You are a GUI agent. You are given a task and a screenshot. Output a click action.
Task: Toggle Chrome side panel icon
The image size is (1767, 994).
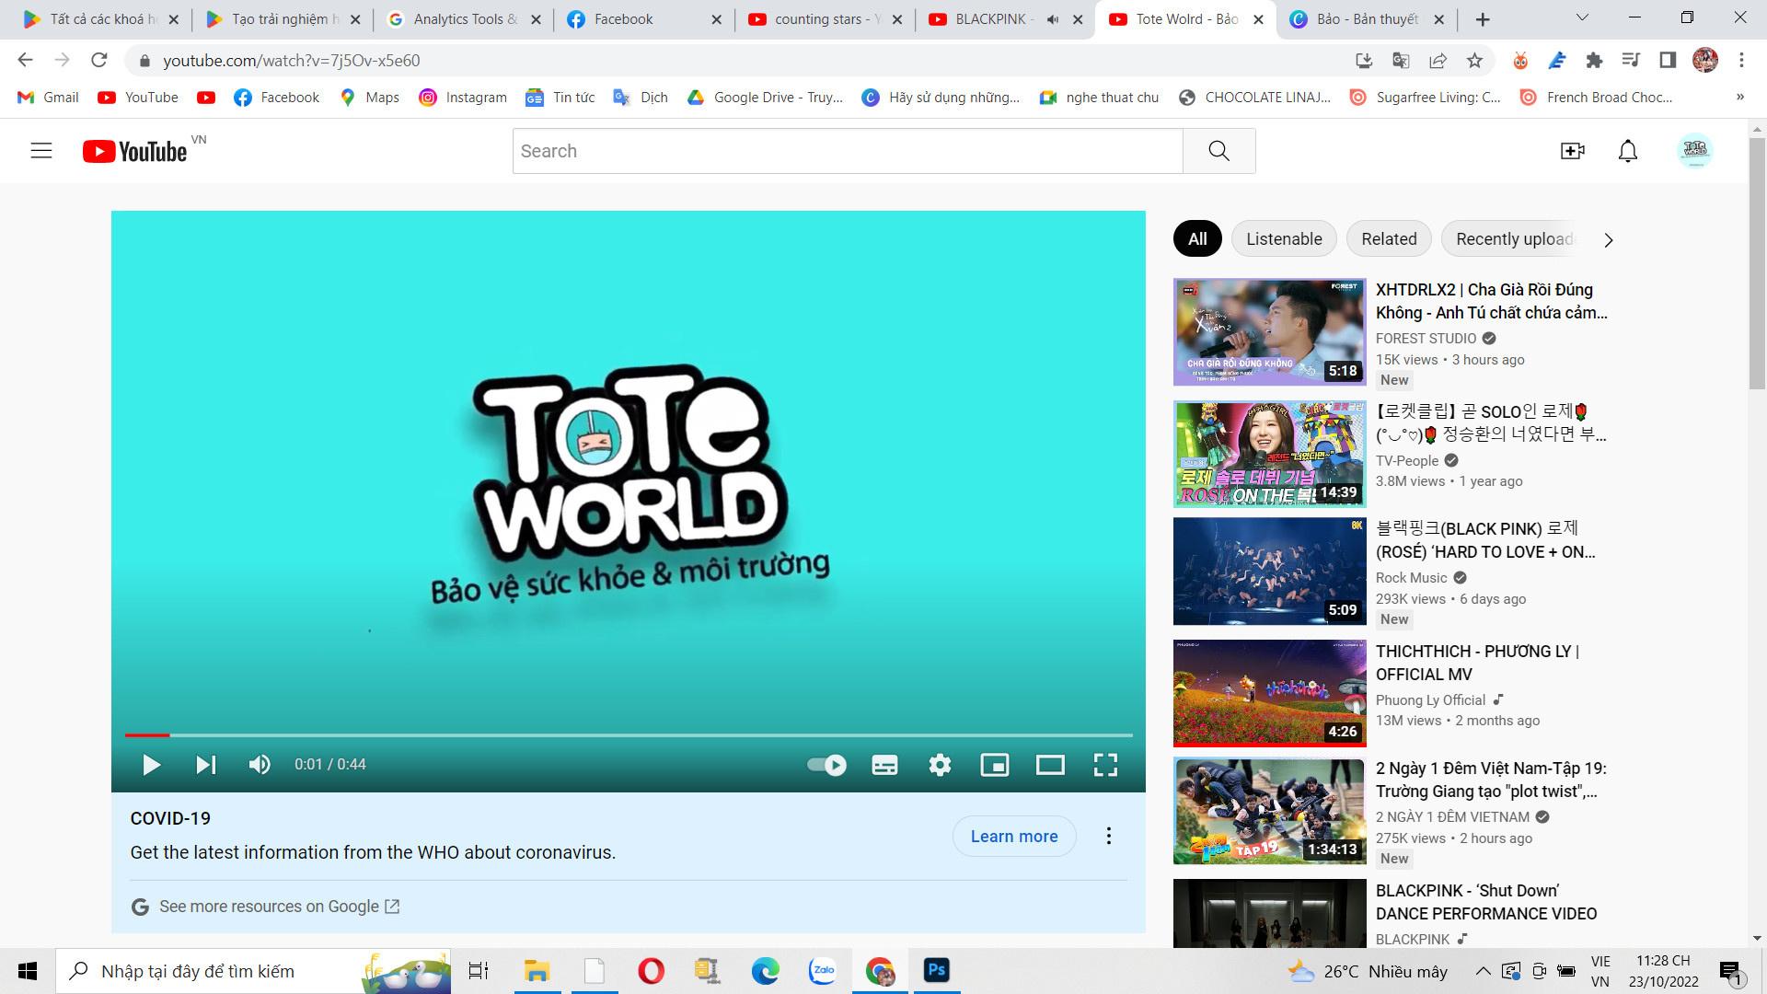[1667, 61]
